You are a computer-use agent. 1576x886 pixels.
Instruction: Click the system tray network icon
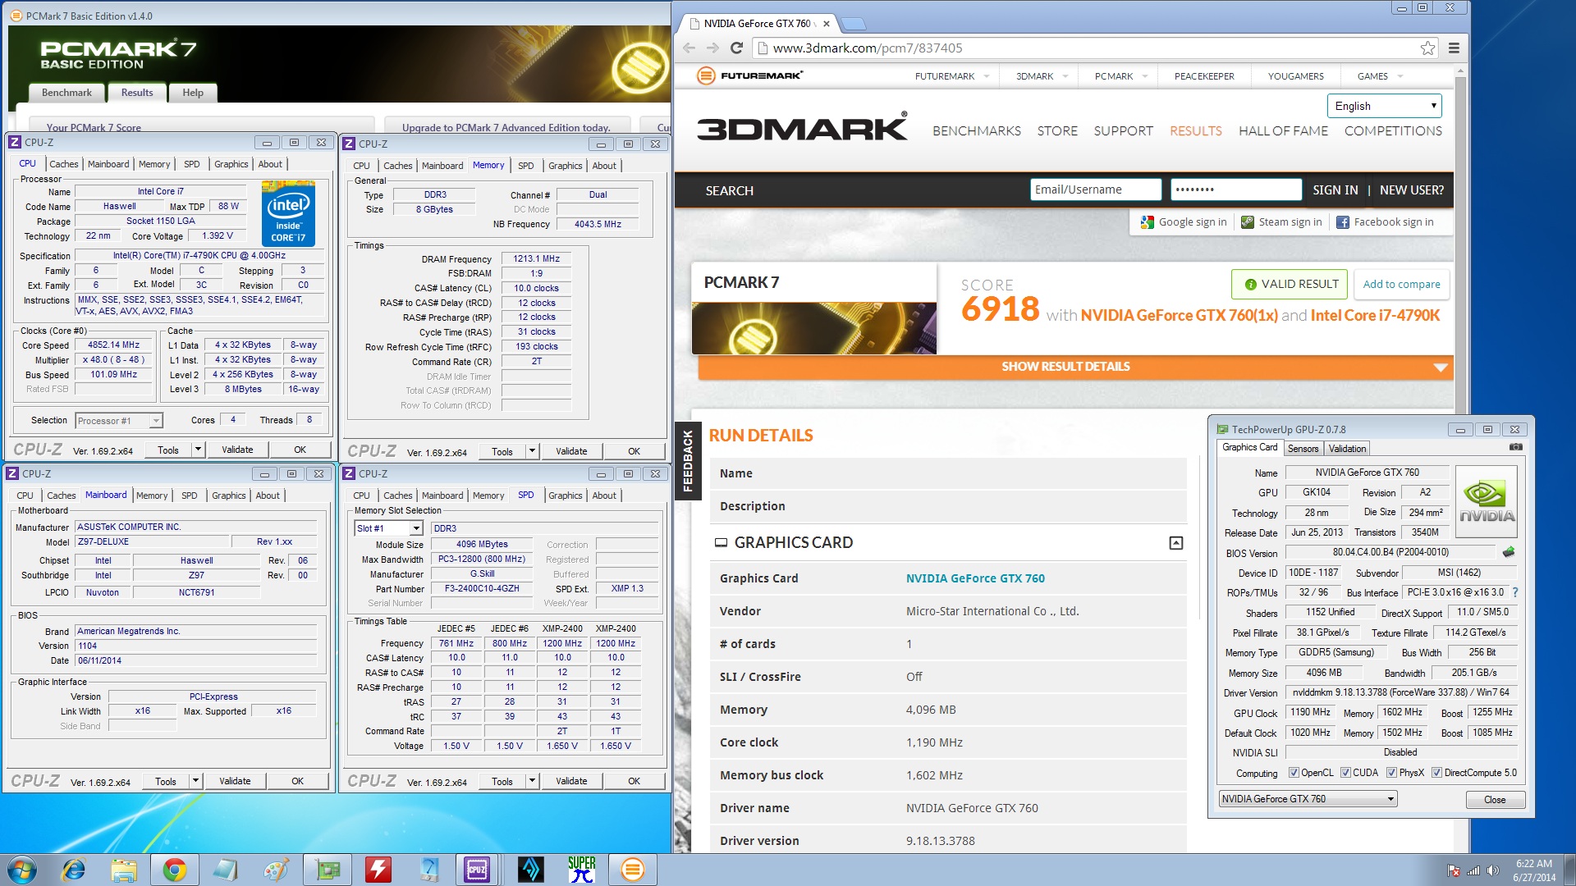(x=1473, y=870)
